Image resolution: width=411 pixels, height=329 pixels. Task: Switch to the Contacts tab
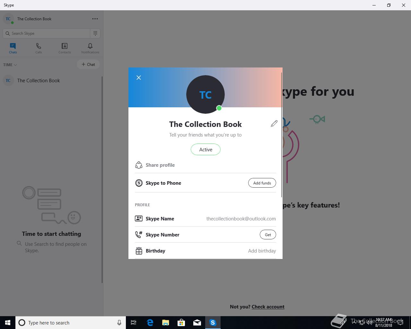[65, 48]
